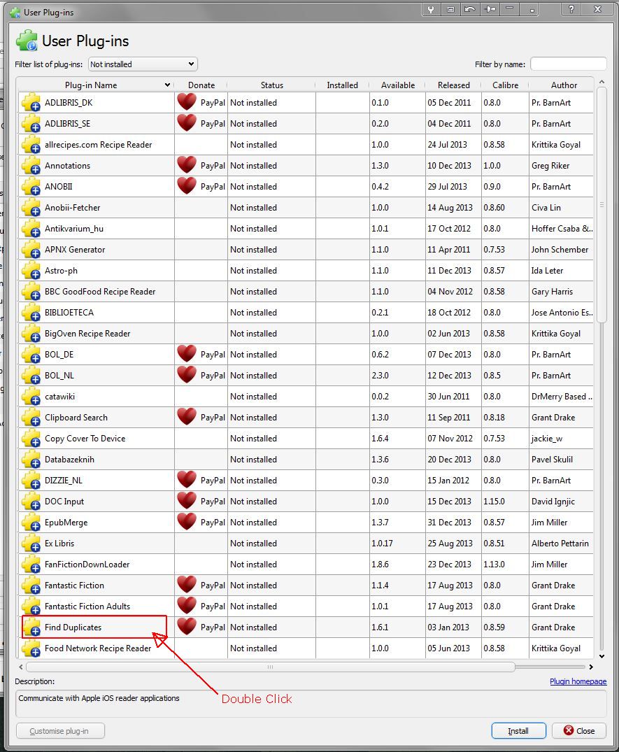Screen dimensions: 619x752
Task: Click the heart donate icon for ADLIBRIS_SE
Action: coord(187,123)
